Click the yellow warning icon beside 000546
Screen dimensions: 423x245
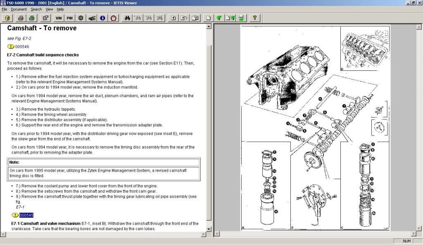coord(11,47)
